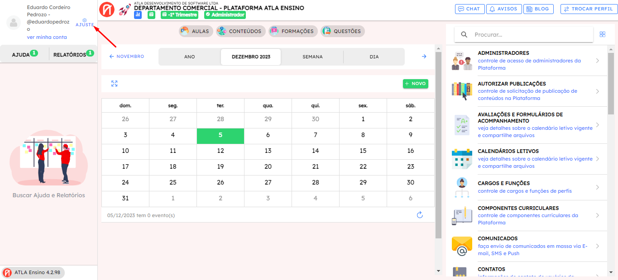Expand Componentes Curriculares row chevron

tap(598, 215)
